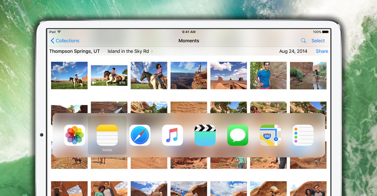The width and height of the screenshot is (377, 196).
Task: Switch to the Maps app icon
Action: tap(270, 135)
